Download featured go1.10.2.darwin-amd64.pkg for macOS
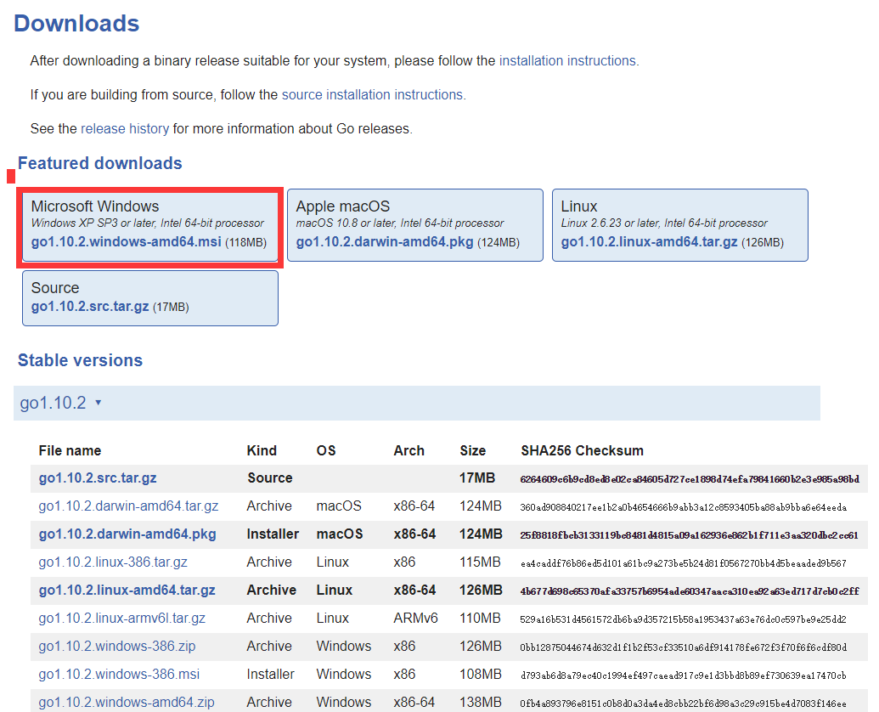 pyautogui.click(x=385, y=242)
